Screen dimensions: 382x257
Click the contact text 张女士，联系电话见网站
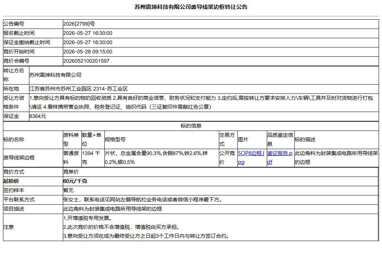tap(143, 200)
